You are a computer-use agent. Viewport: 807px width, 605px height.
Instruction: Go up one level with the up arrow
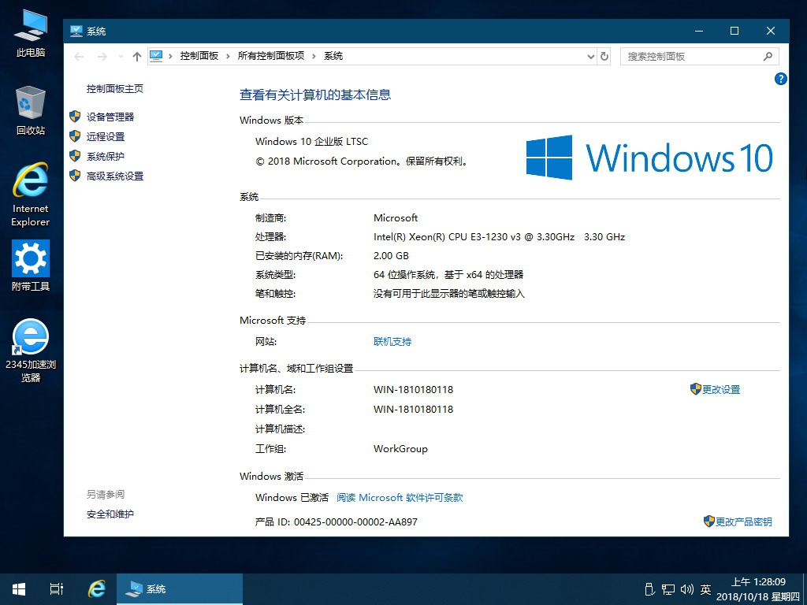(x=136, y=57)
